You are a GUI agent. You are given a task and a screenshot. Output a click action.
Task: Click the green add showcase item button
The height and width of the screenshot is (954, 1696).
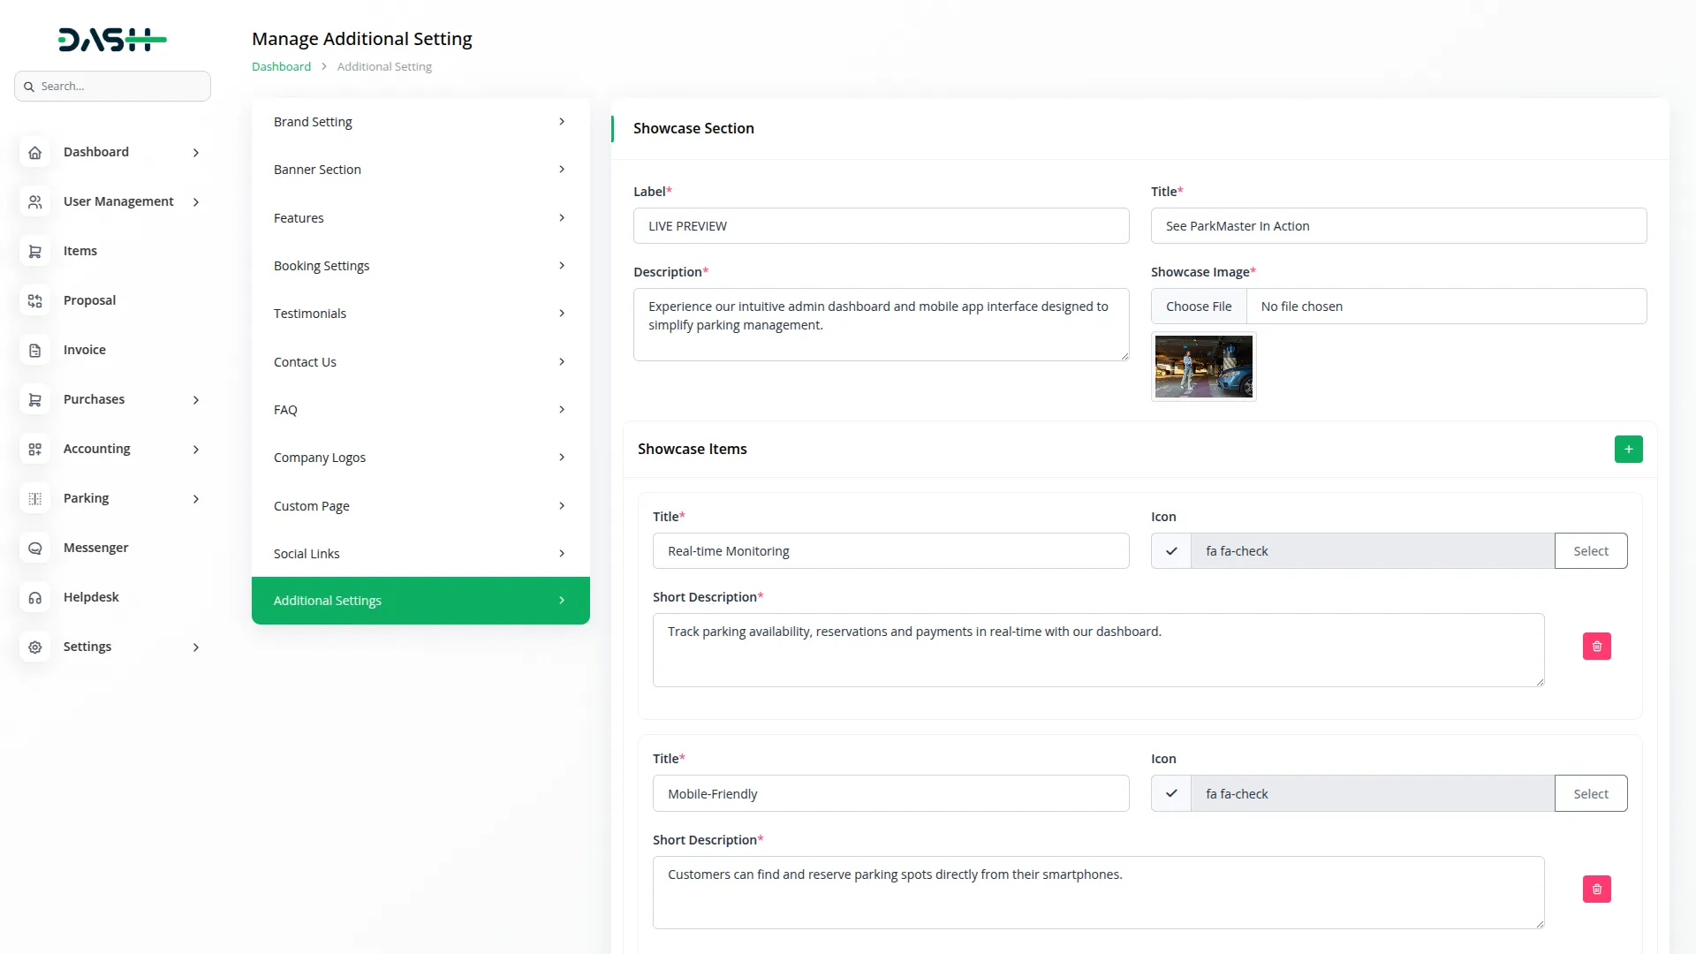pos(1628,449)
